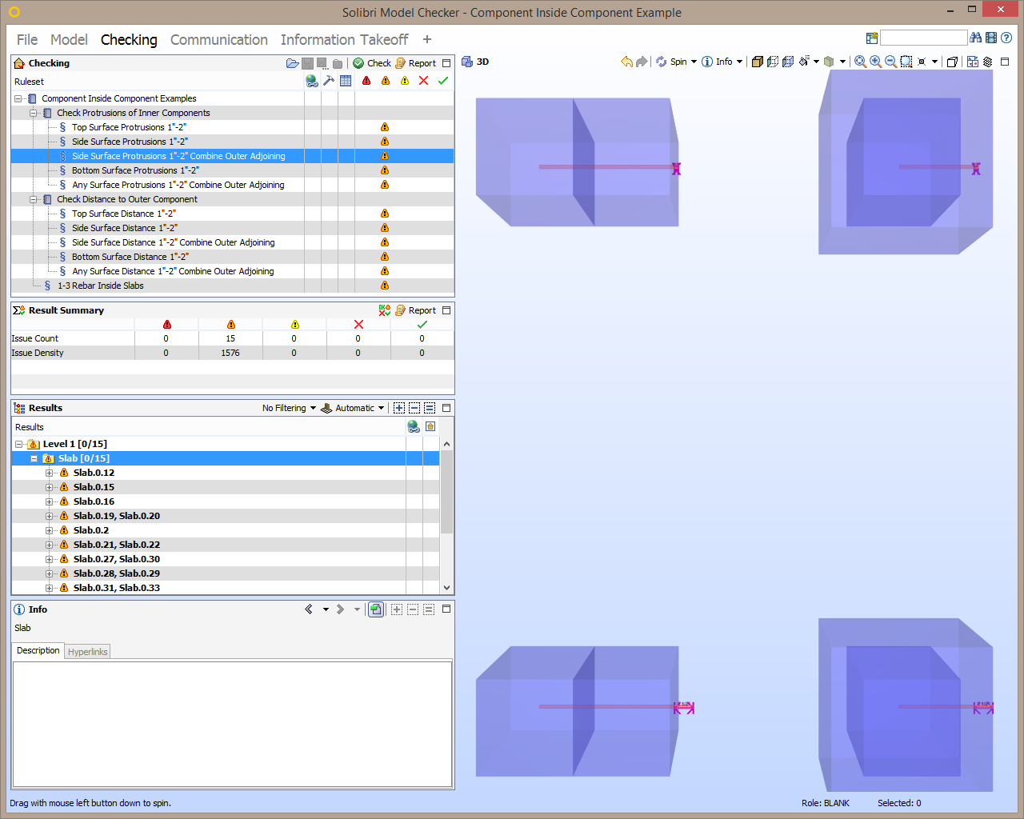The width and height of the screenshot is (1024, 819).
Task: Click the red X rejected icon in Ruleset header
Action: [x=424, y=81]
